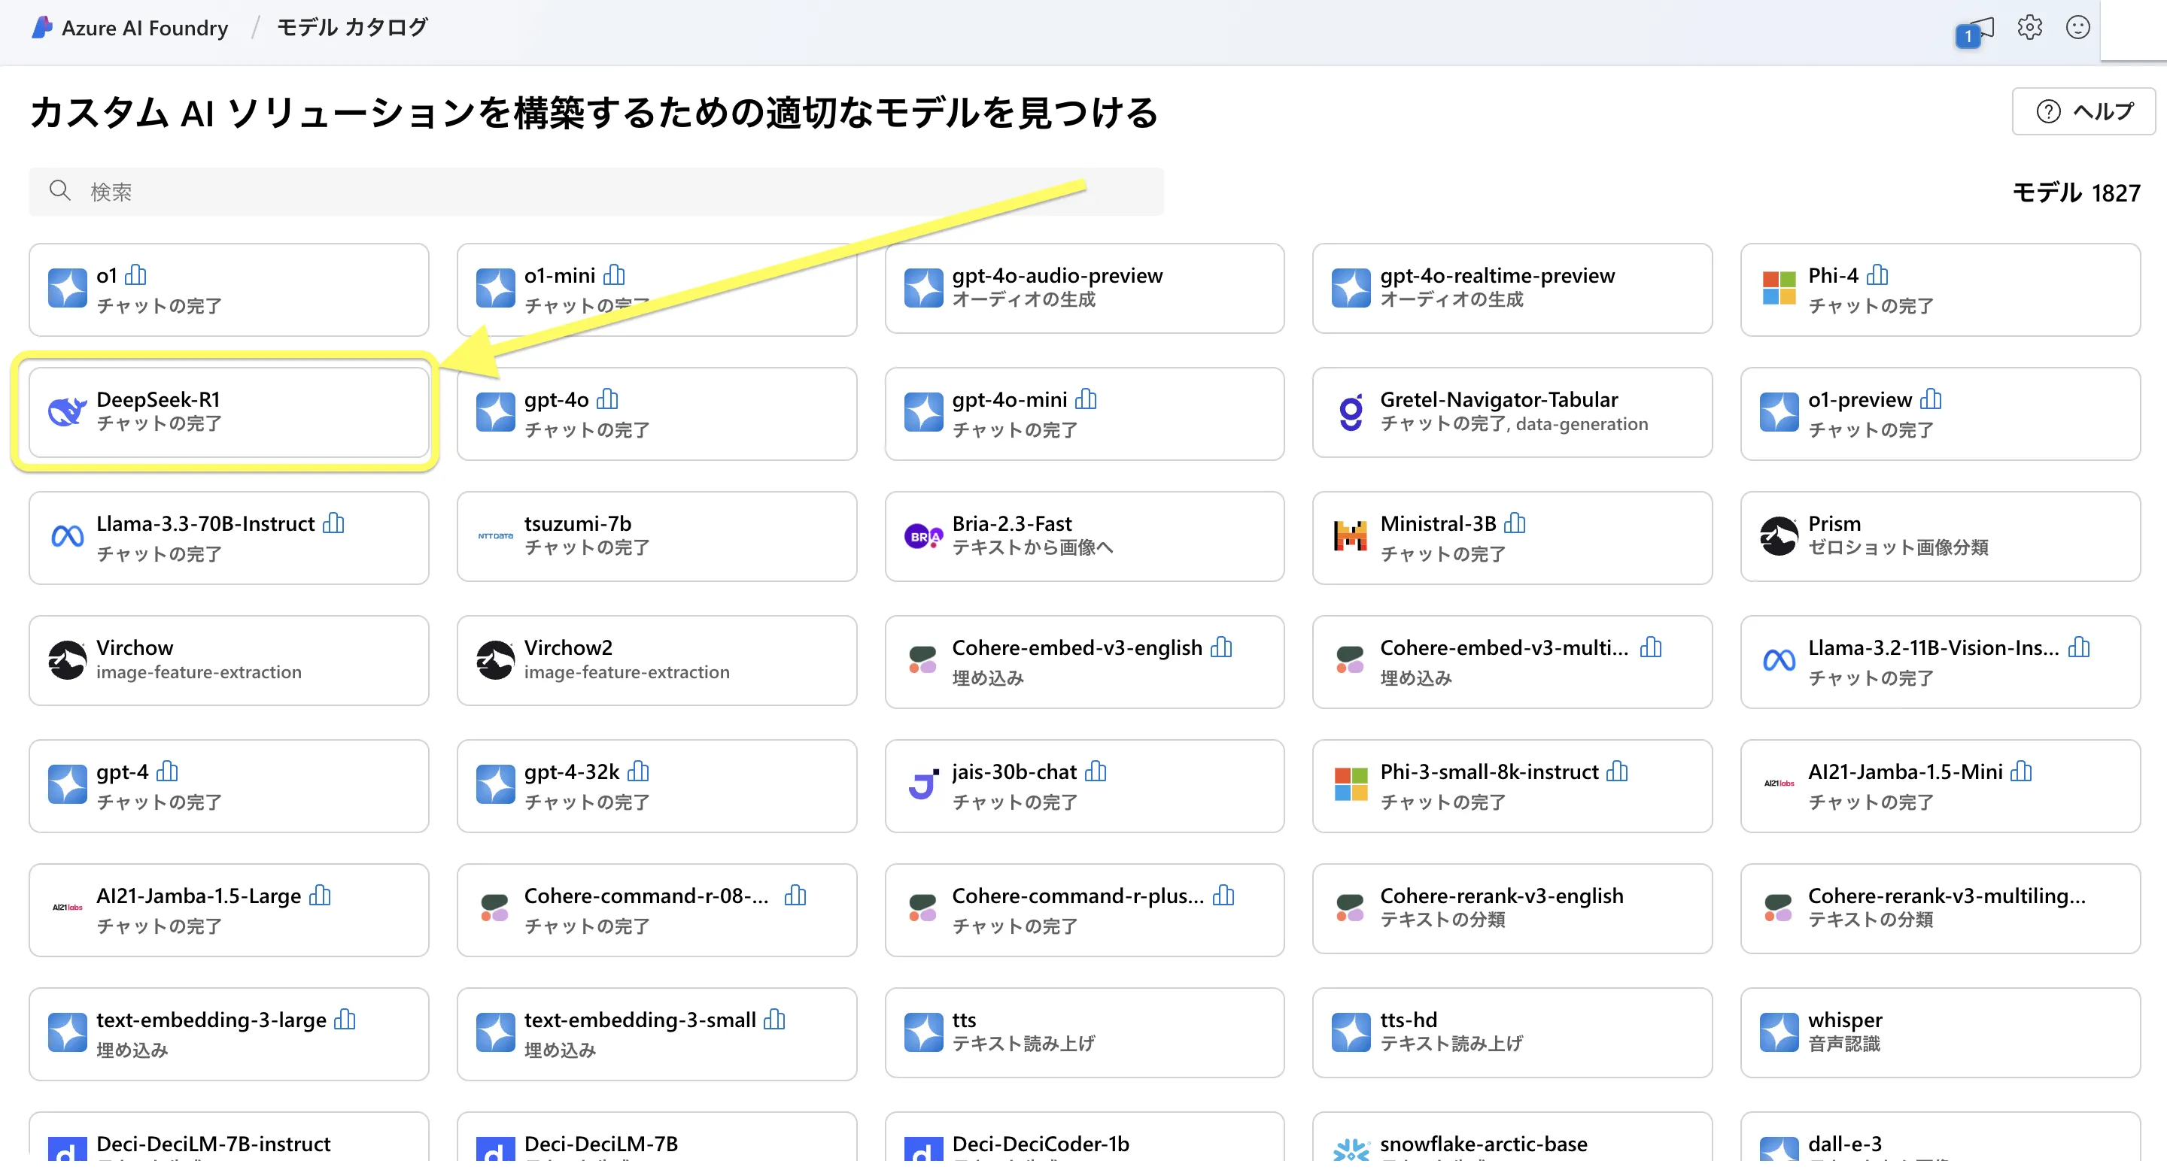
Task: Select the Virchow model card
Action: (229, 660)
